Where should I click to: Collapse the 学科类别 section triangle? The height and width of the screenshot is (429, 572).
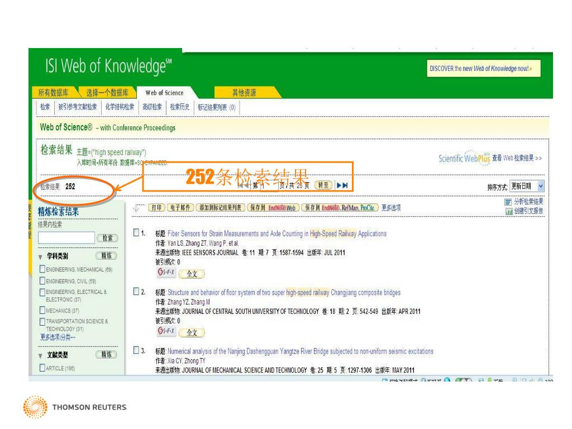click(40, 257)
